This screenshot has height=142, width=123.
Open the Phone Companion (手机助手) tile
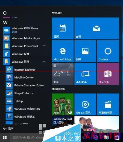(x=85, y=74)
